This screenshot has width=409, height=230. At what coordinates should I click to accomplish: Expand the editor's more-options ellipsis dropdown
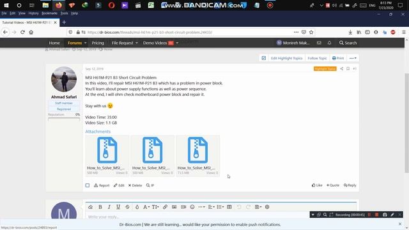point(201,207)
